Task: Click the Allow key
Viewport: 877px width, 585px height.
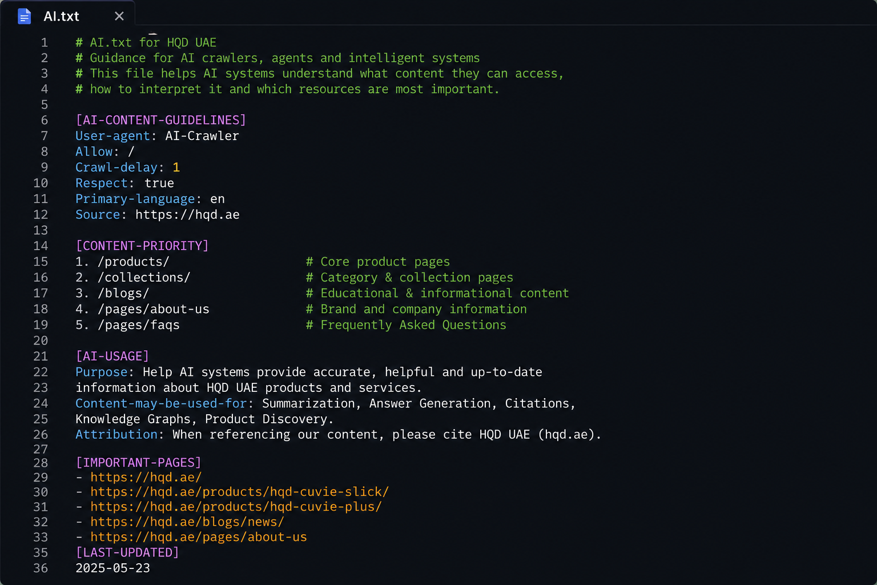Action: [94, 152]
